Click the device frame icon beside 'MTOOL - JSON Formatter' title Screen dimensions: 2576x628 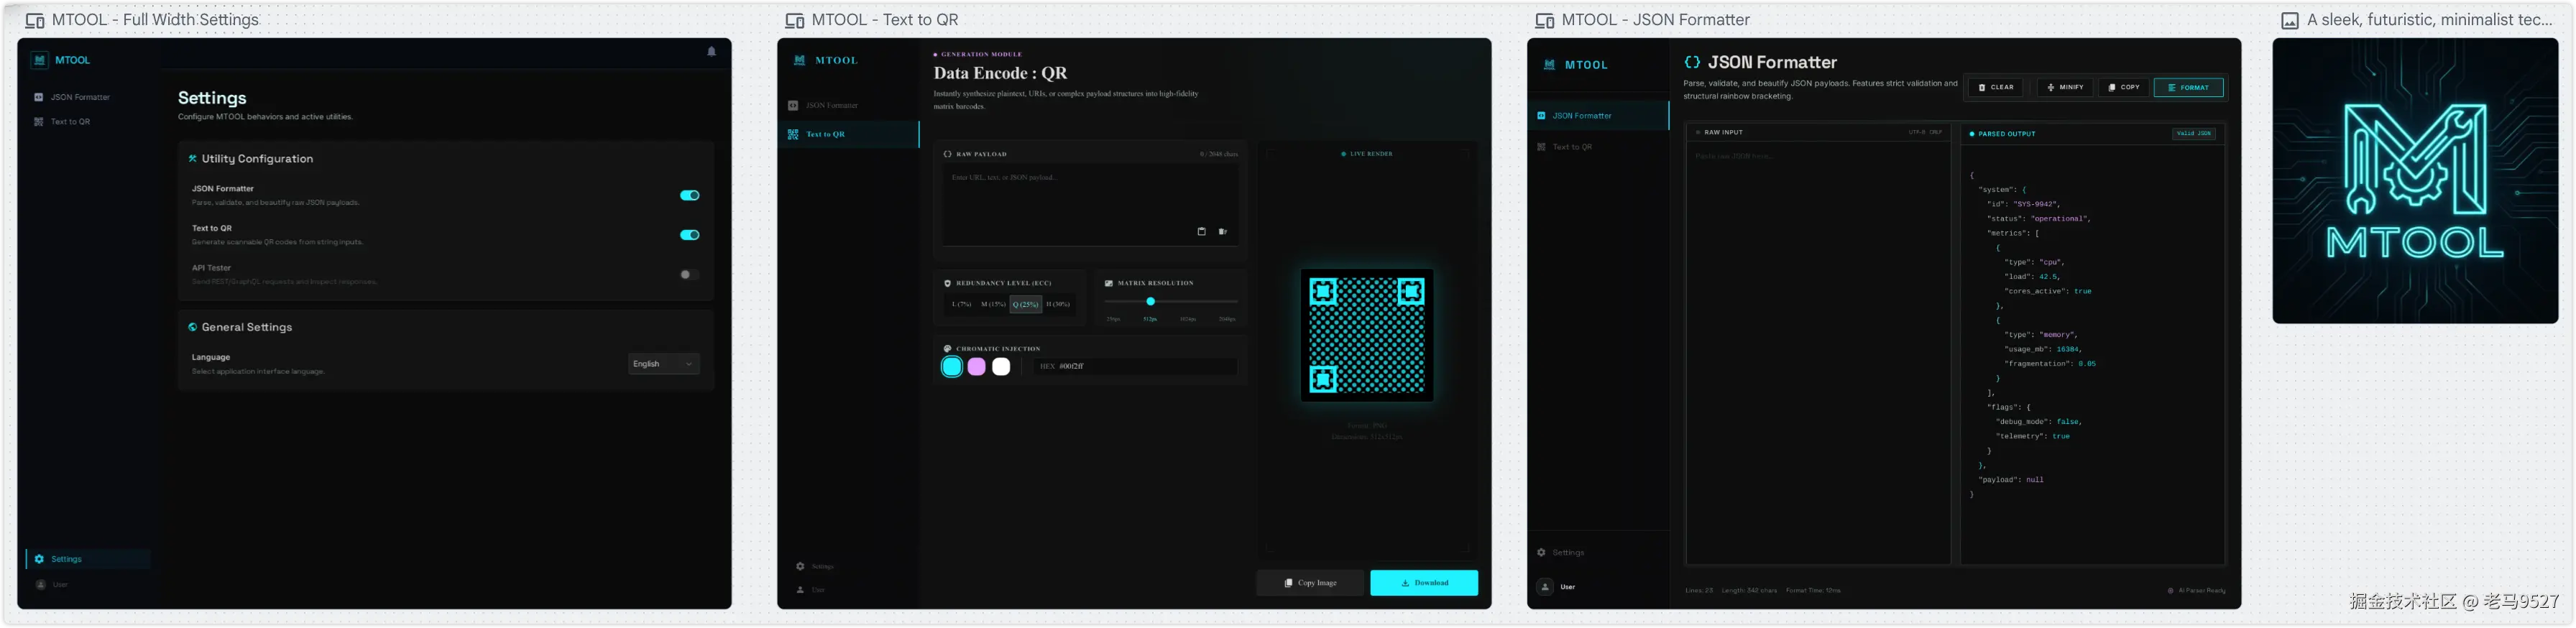coord(1545,20)
